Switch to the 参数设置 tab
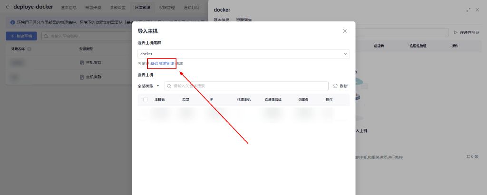 point(118,8)
